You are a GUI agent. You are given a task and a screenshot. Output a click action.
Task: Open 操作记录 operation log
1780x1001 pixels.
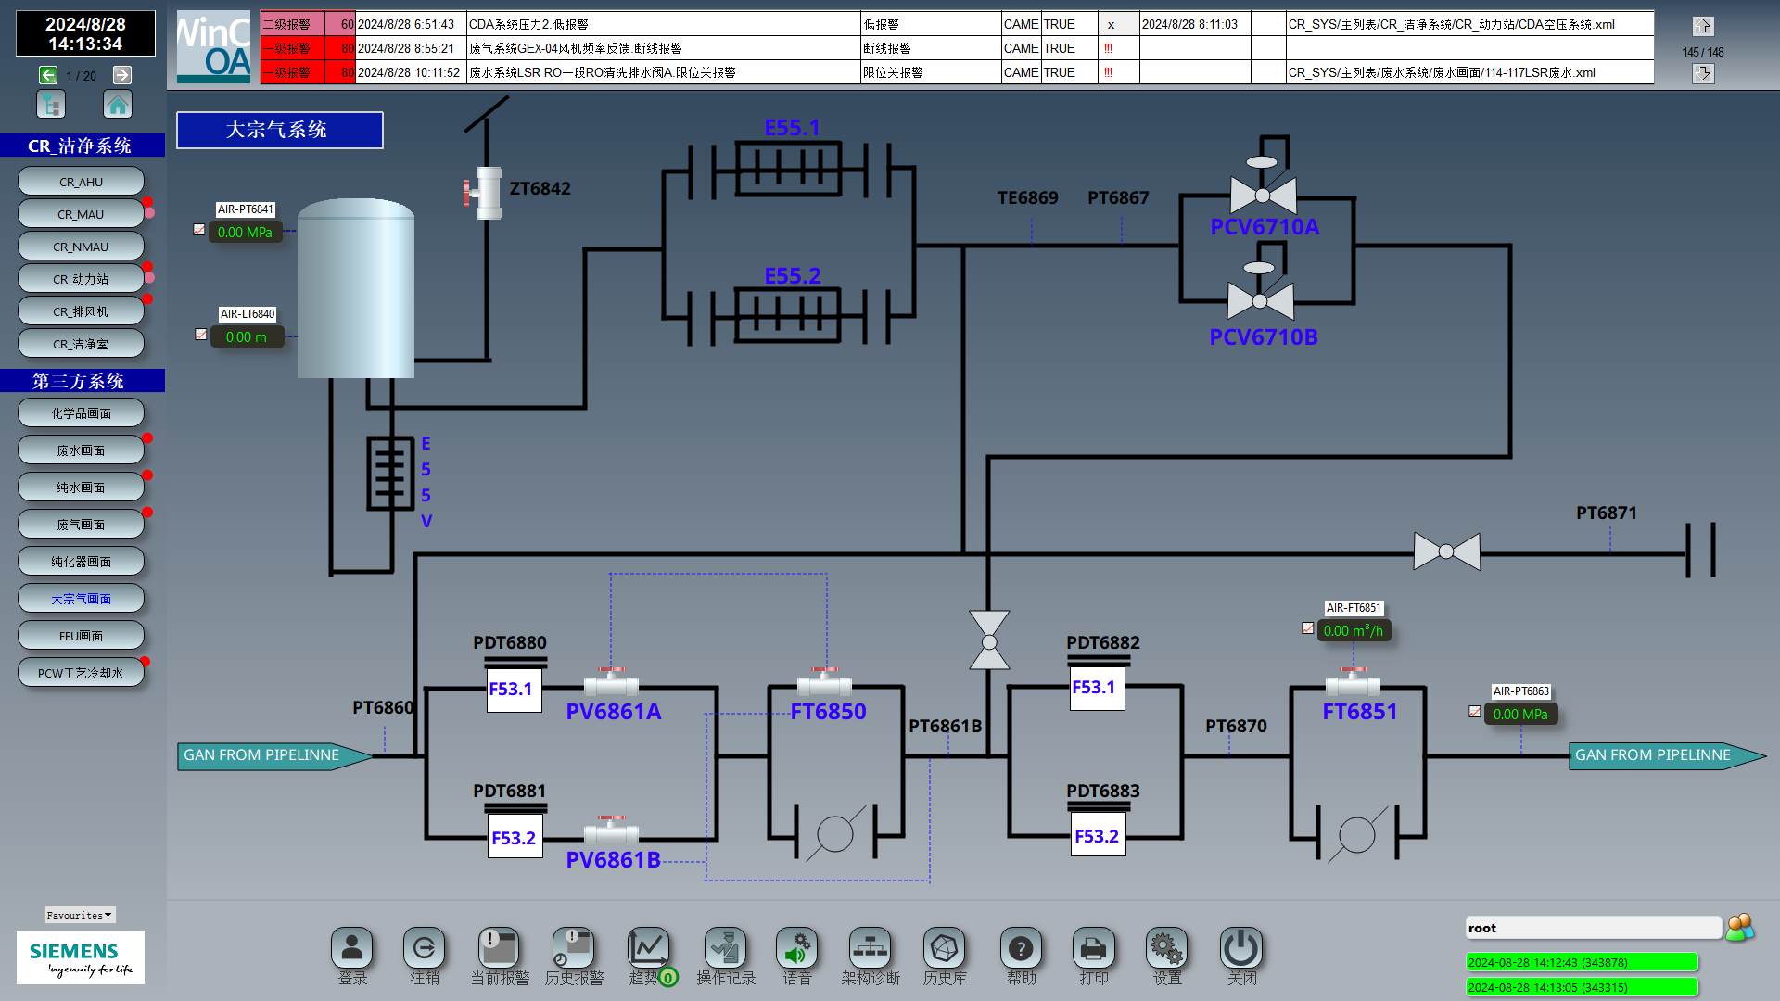725,948
